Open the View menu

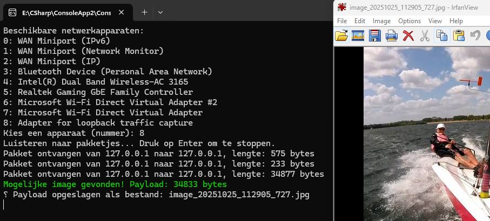pos(435,21)
